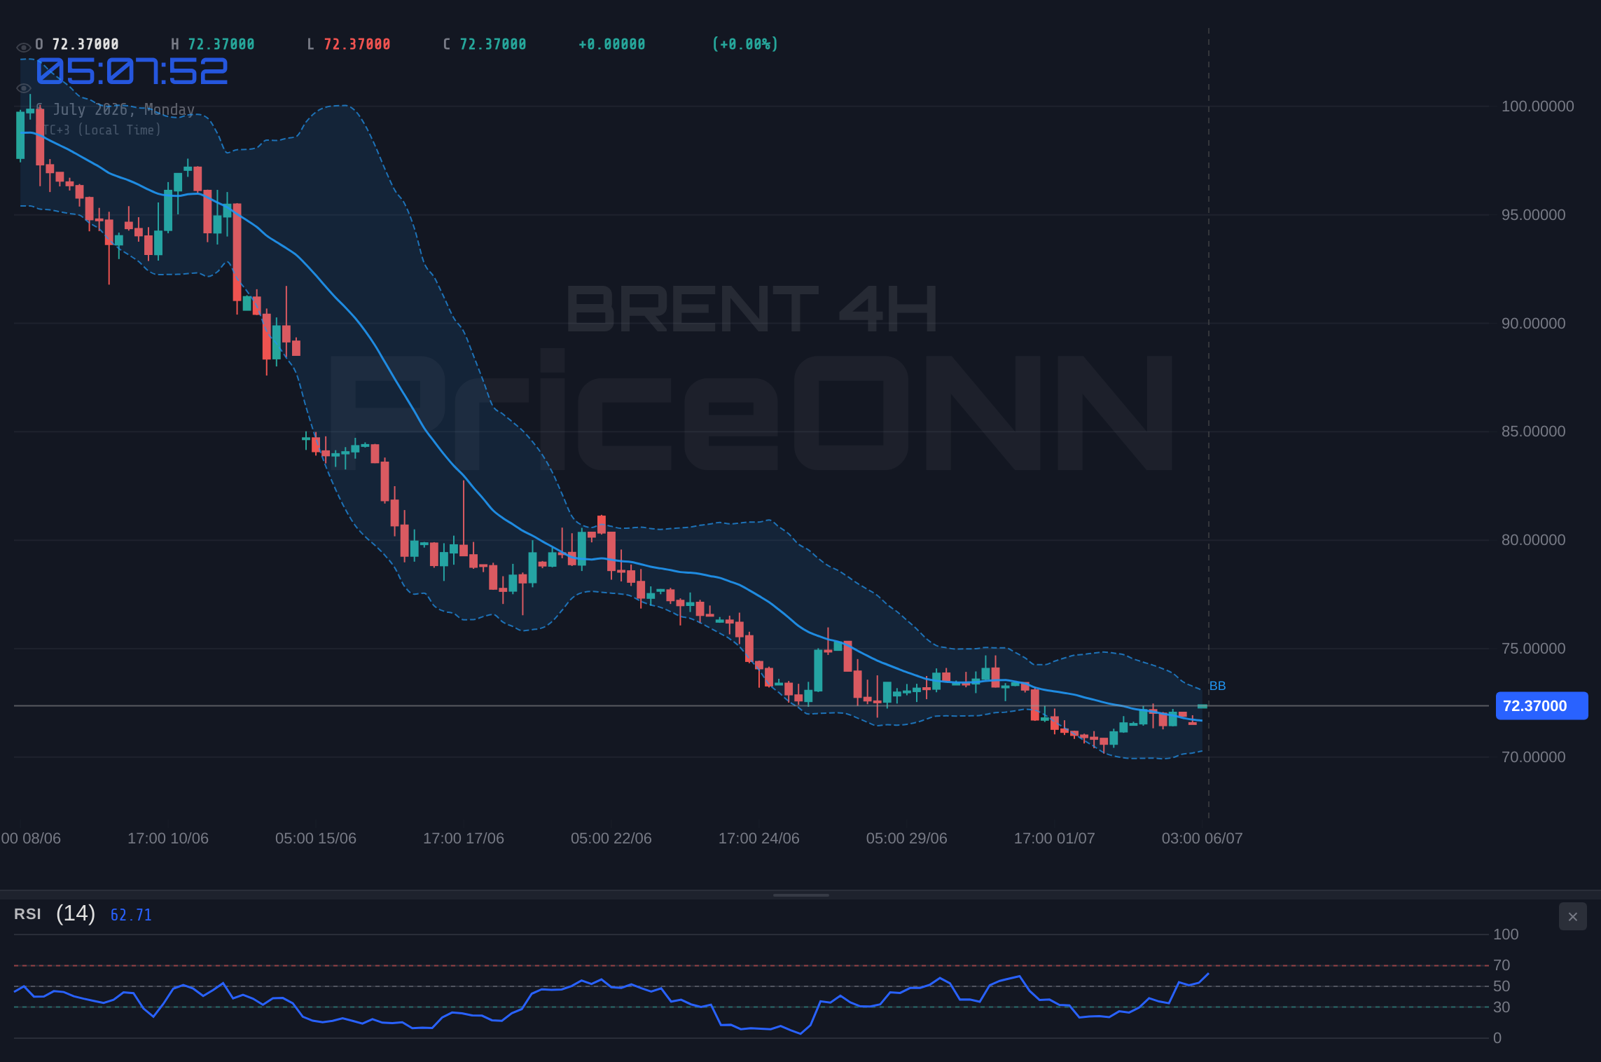Close the RSI indicator pane
The height and width of the screenshot is (1062, 1601).
coord(1572,916)
